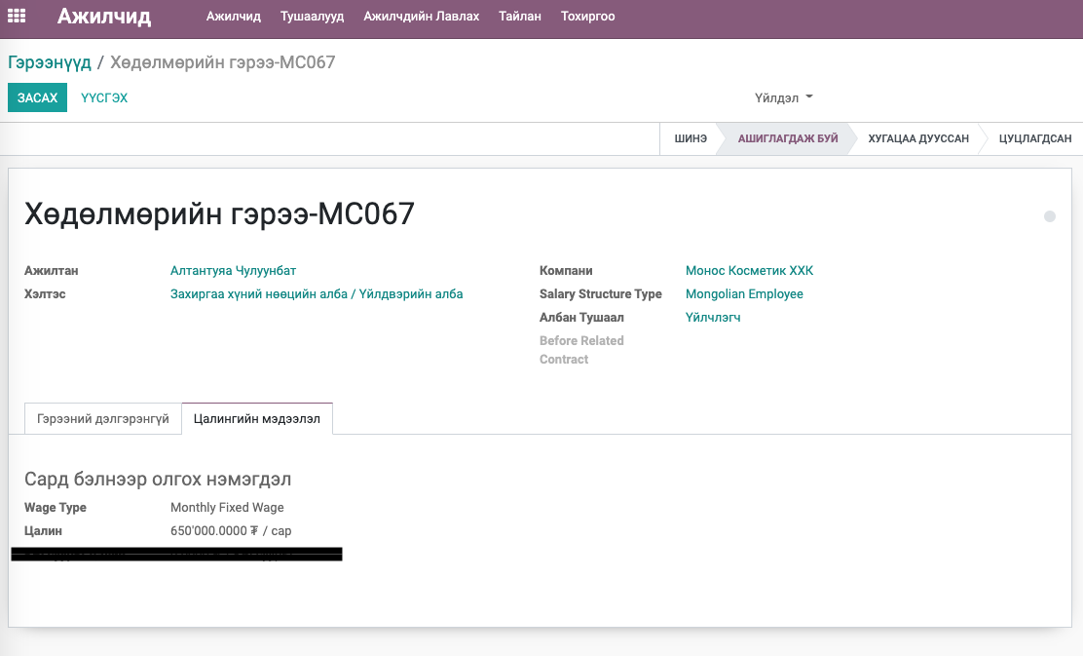This screenshot has height=656, width=1083.
Task: Click the grey kanban state dot
Action: coord(1049,216)
